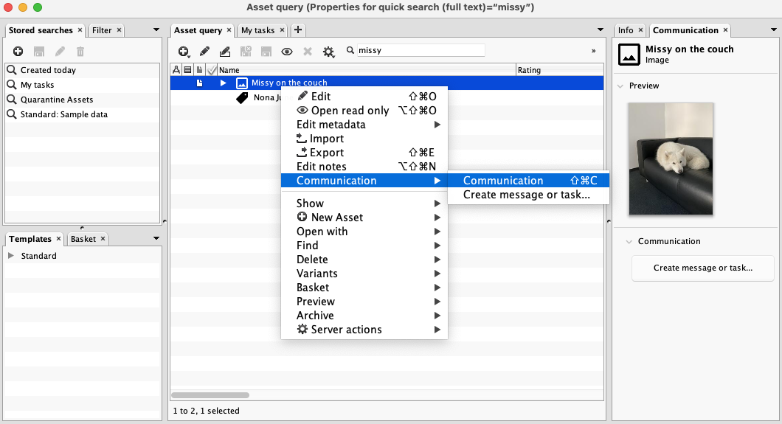Click the tag icon beside Nona row
Viewport: 782px width, 424px height.
(x=242, y=97)
